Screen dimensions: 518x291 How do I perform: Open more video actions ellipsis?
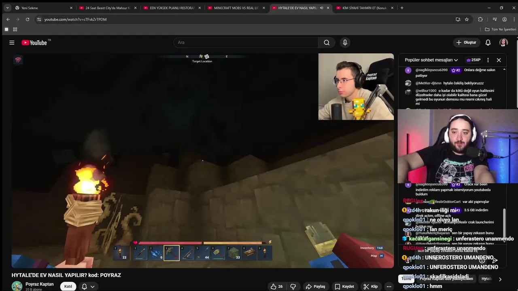[x=389, y=287]
